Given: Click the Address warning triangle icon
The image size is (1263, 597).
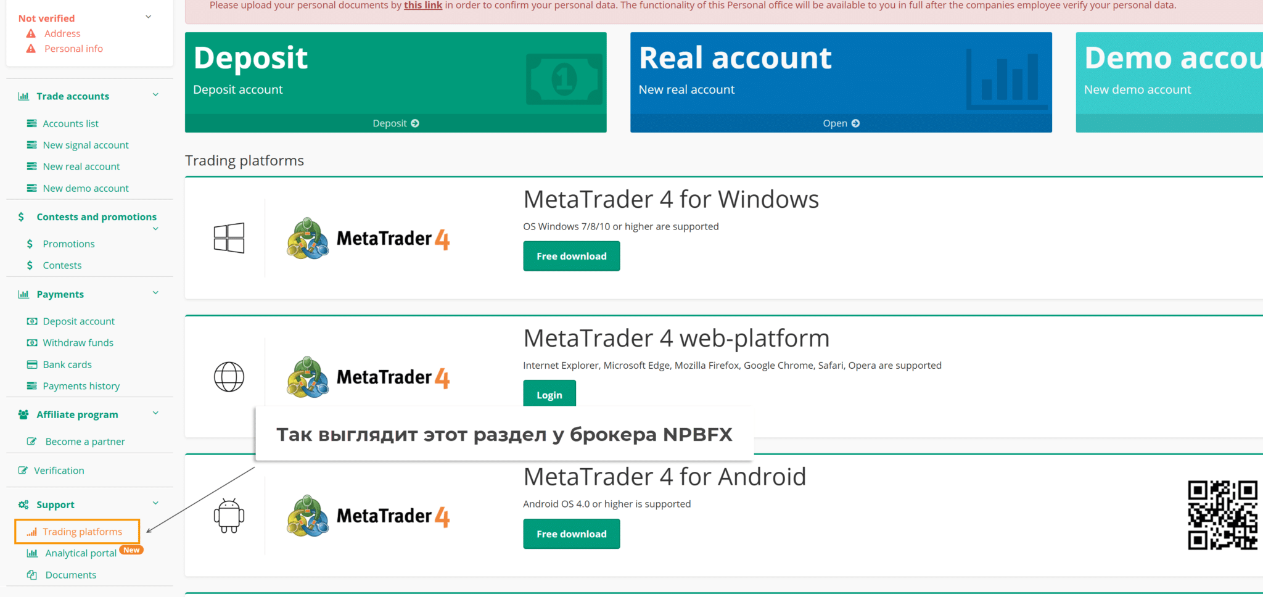Looking at the screenshot, I should point(31,33).
